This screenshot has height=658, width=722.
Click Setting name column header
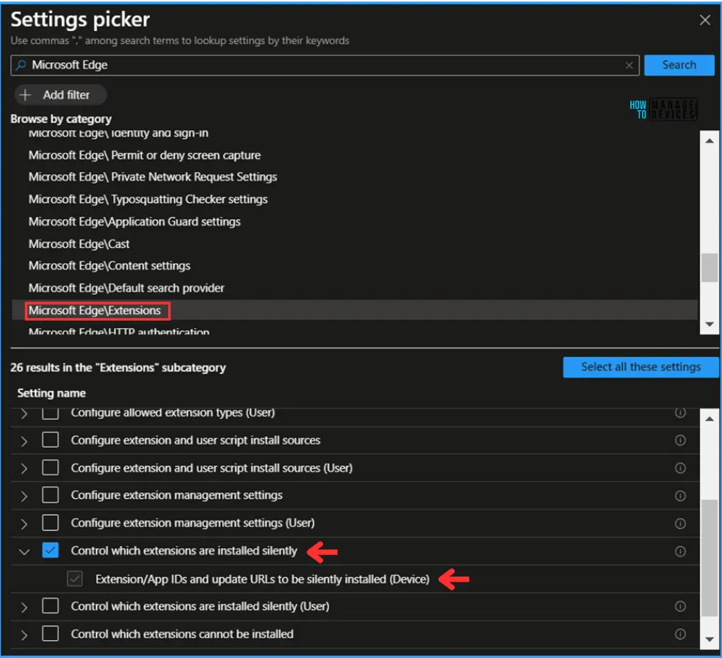tap(51, 393)
